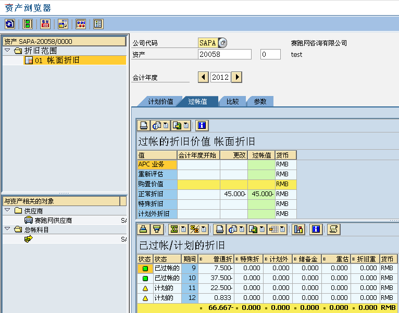Click the yellow arrow G/L account entry
This screenshot has height=313, width=399.
[x=29, y=239]
